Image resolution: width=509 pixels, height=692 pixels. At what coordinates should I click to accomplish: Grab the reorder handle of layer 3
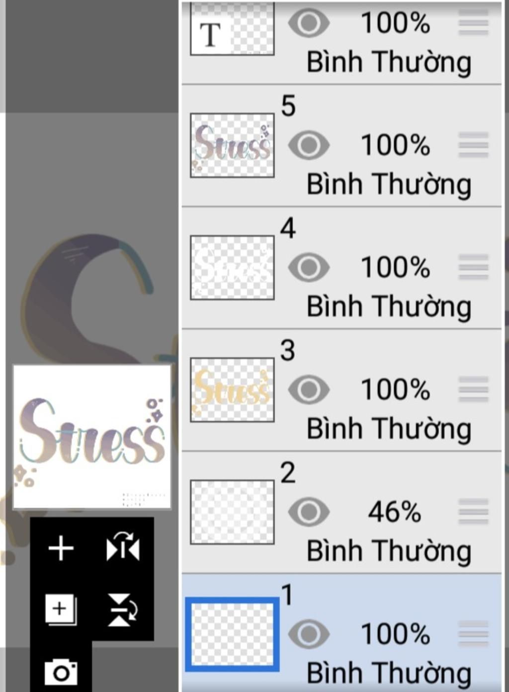tap(473, 390)
